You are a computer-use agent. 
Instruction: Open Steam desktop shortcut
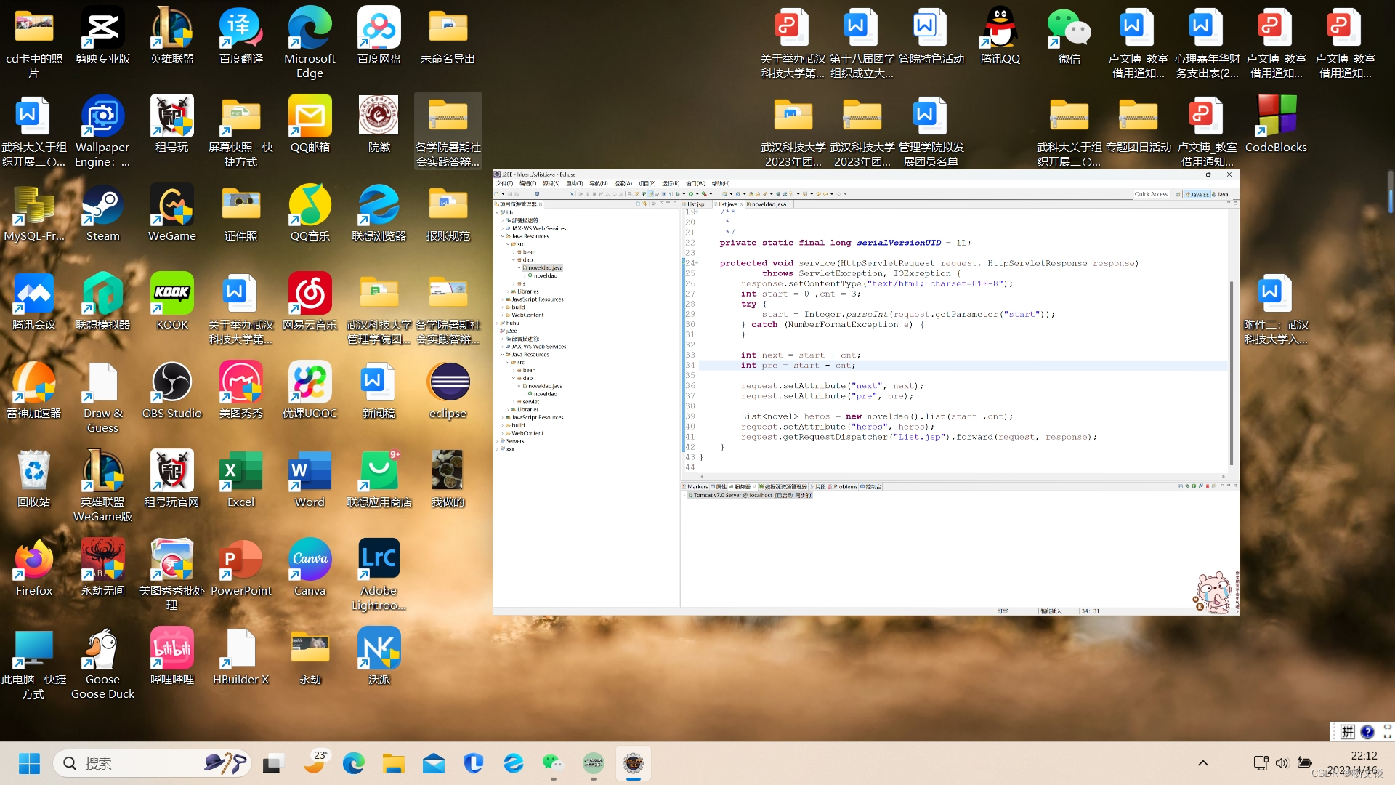[102, 212]
